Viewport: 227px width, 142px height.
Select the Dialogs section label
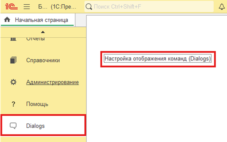click(x=35, y=126)
